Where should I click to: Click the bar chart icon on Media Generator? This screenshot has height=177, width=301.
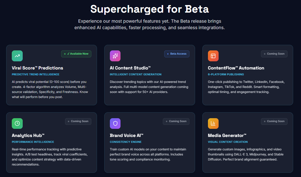pos(213,123)
